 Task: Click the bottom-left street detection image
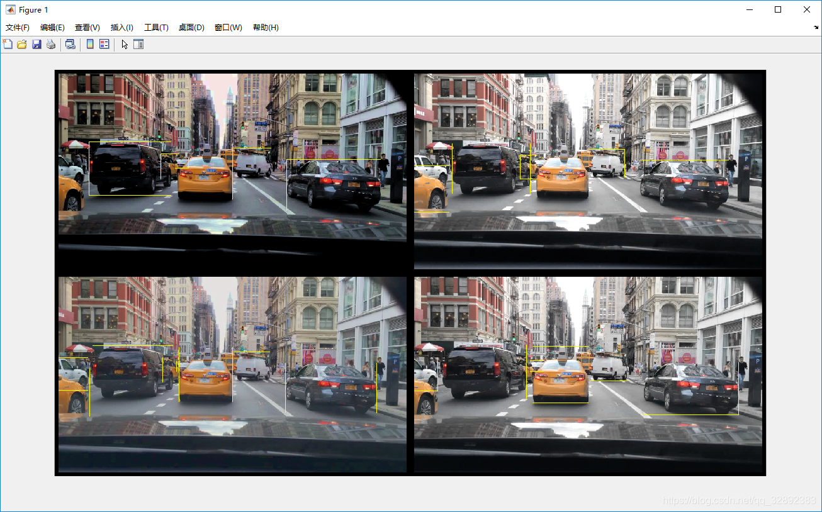232,374
